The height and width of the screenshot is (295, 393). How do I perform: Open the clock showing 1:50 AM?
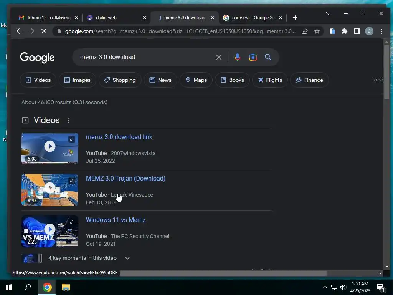tap(360, 287)
